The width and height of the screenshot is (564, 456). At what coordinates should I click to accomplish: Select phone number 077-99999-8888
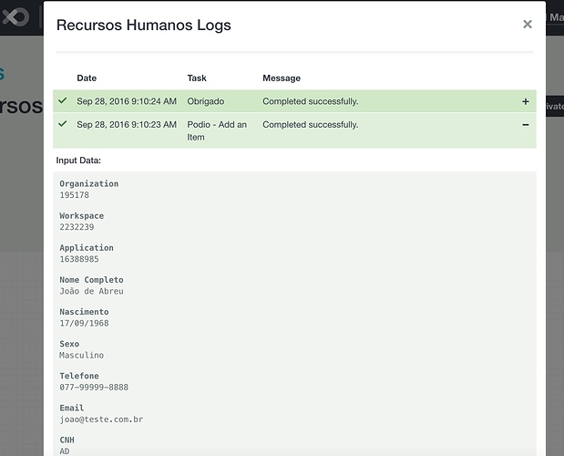tap(94, 388)
